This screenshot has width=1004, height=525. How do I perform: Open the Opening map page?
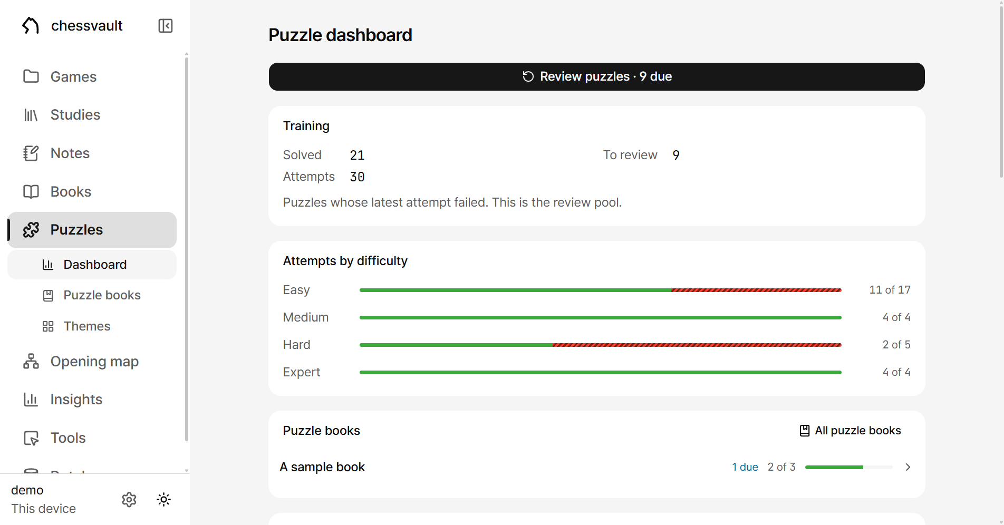(x=92, y=362)
